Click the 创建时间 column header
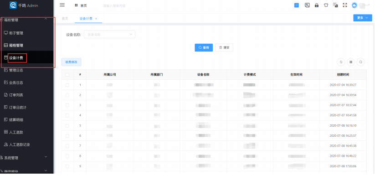The height and width of the screenshot is (175, 375). 343,75
